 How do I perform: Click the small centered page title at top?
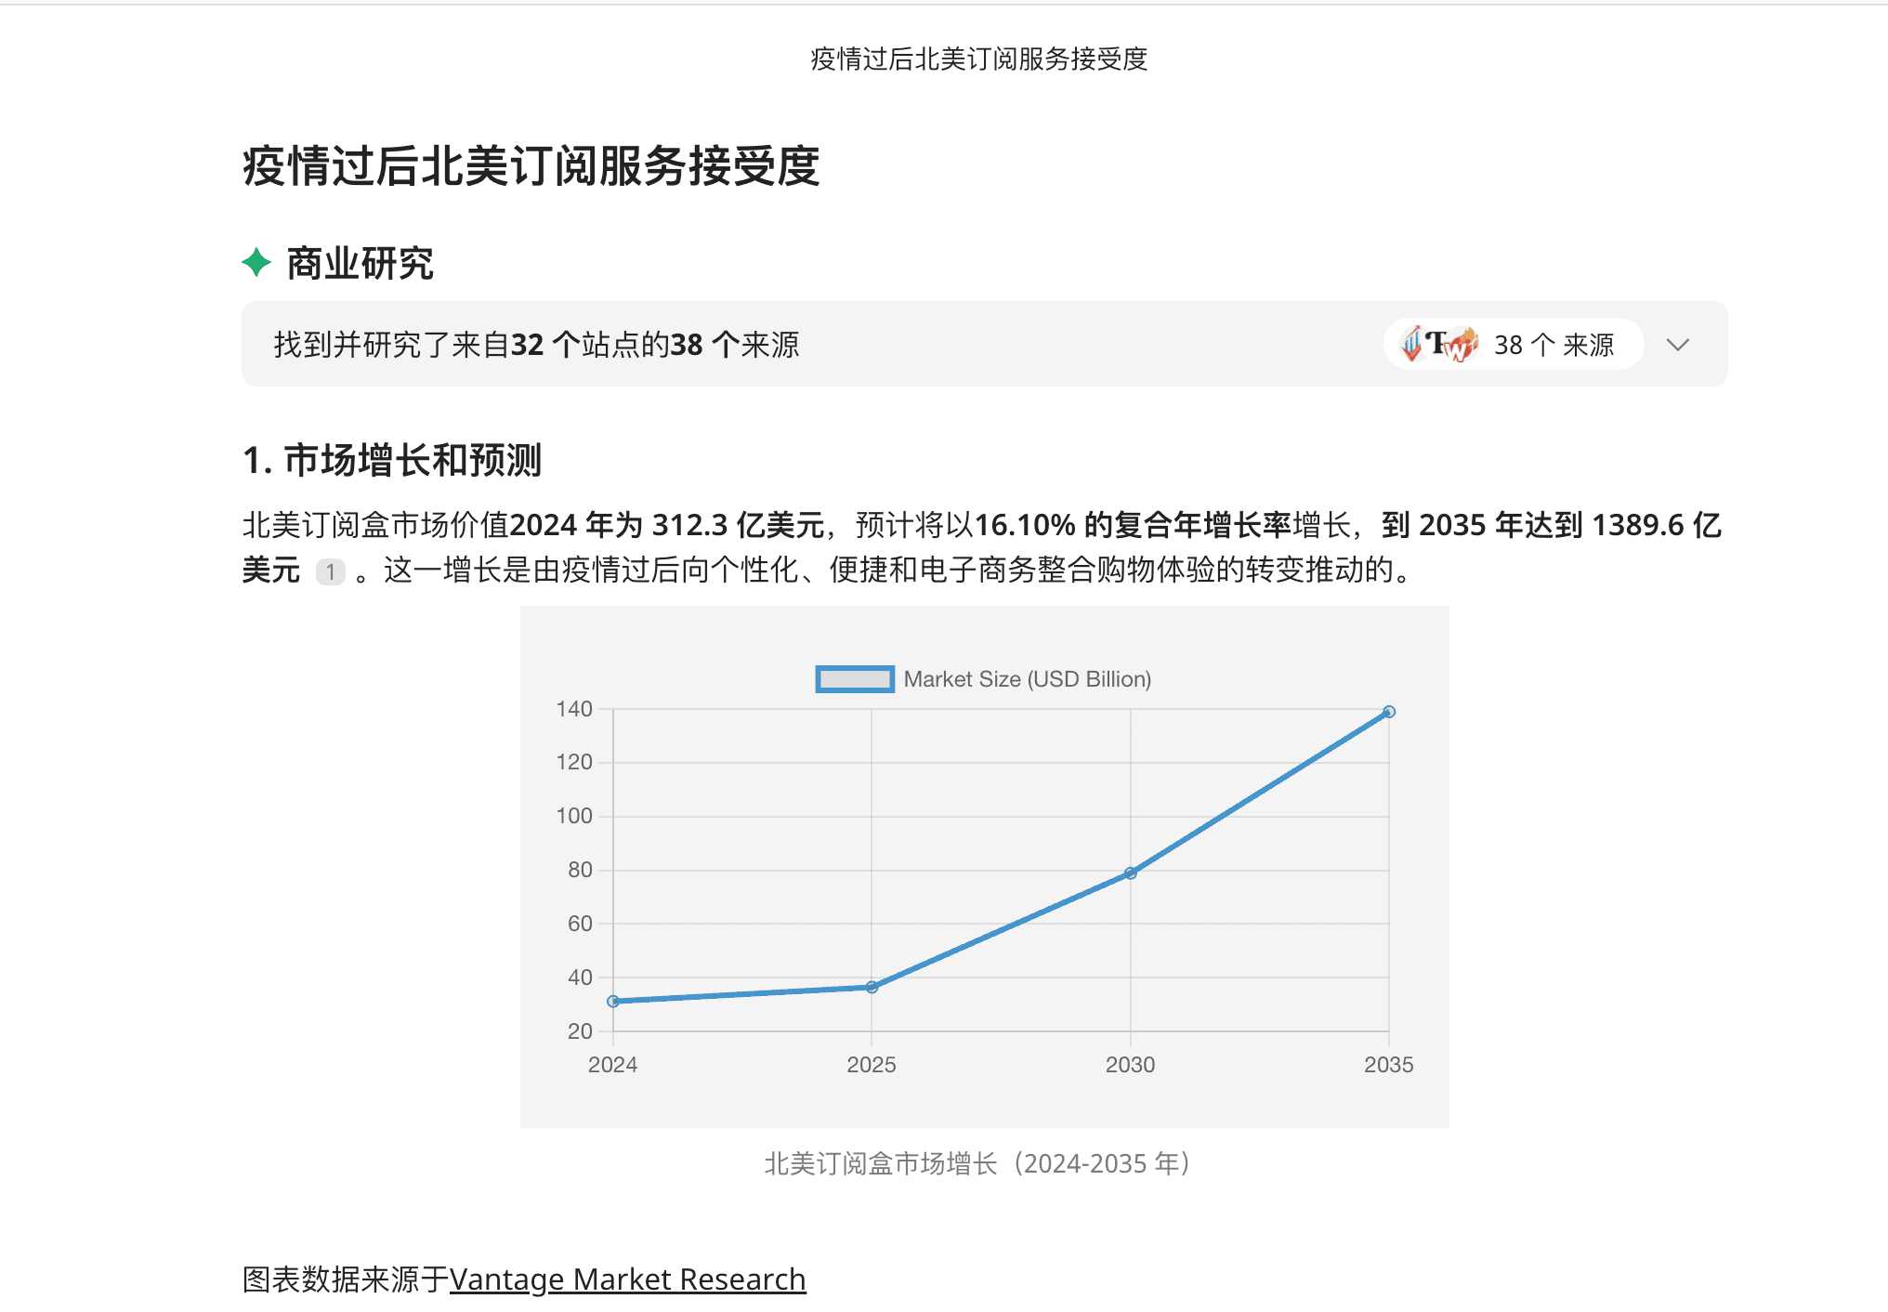click(978, 59)
